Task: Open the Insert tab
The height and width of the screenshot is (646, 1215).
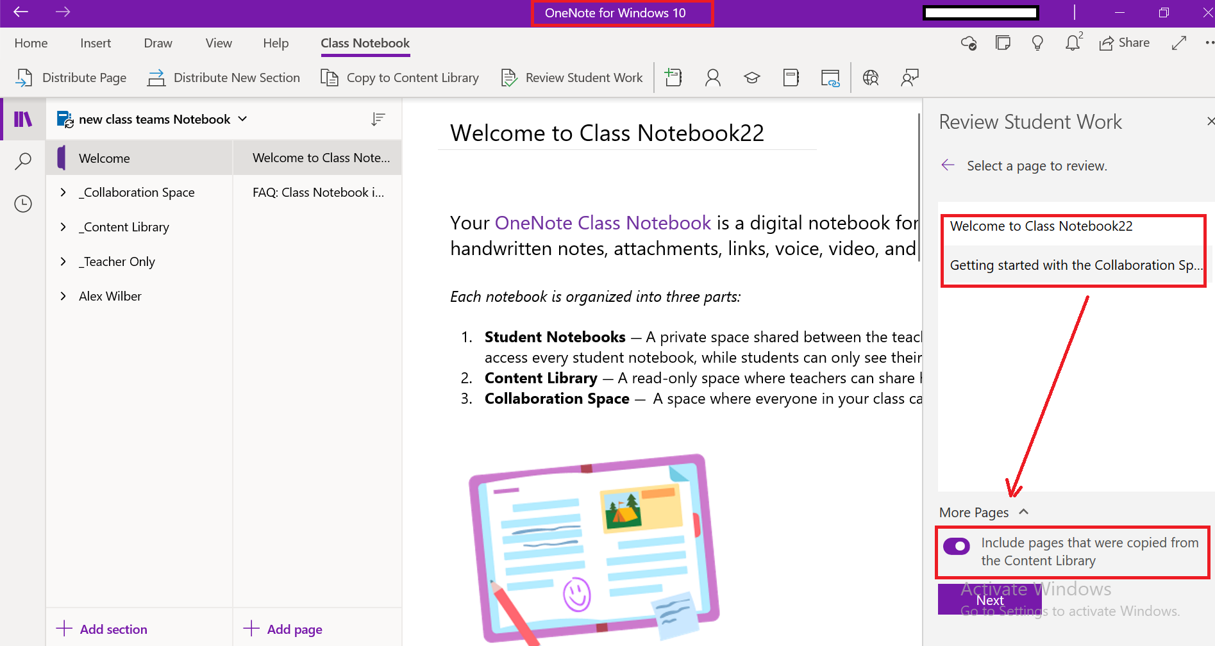Action: tap(96, 43)
